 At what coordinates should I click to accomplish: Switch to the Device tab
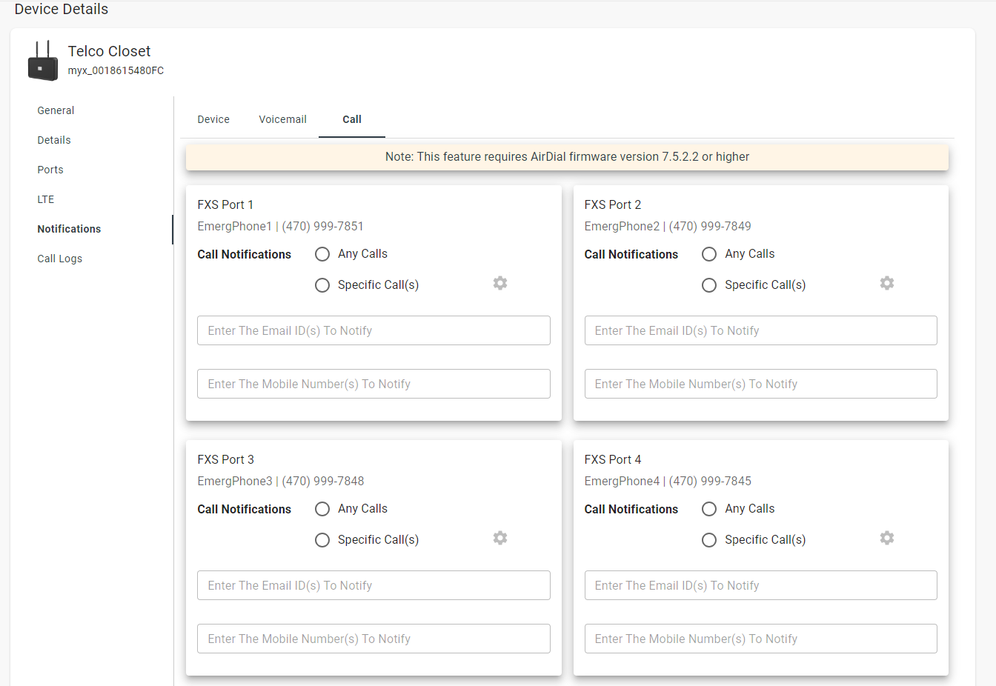[x=213, y=119]
